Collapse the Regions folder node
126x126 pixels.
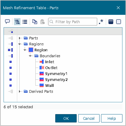[x=20, y=44]
